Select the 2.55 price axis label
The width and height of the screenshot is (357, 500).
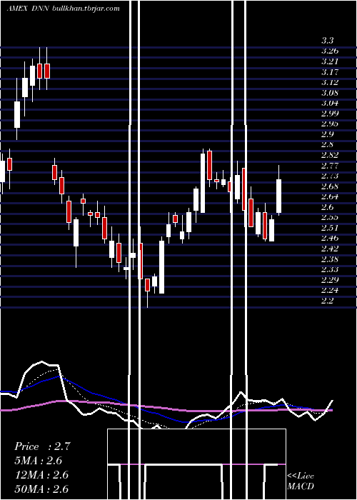(x=330, y=217)
